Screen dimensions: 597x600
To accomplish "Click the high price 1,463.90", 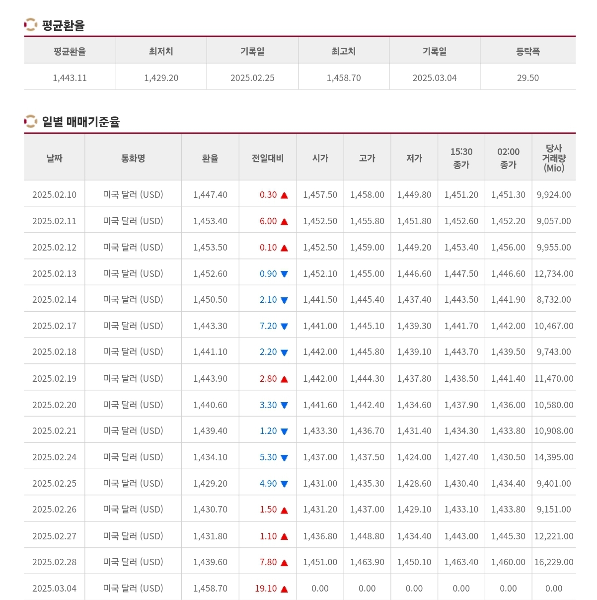I will click(x=367, y=562).
